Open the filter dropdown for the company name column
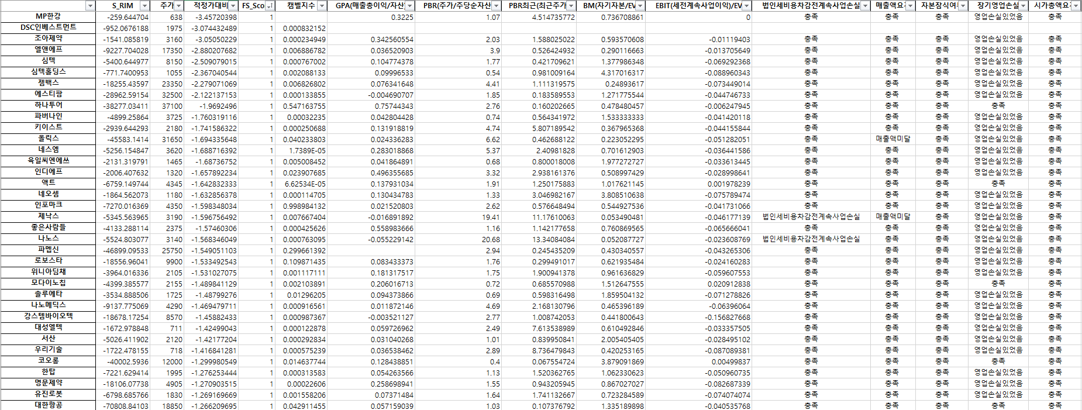 tap(90, 6)
